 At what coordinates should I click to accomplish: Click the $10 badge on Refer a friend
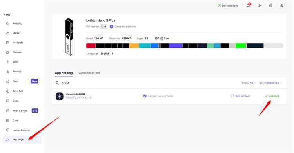(x=35, y=111)
